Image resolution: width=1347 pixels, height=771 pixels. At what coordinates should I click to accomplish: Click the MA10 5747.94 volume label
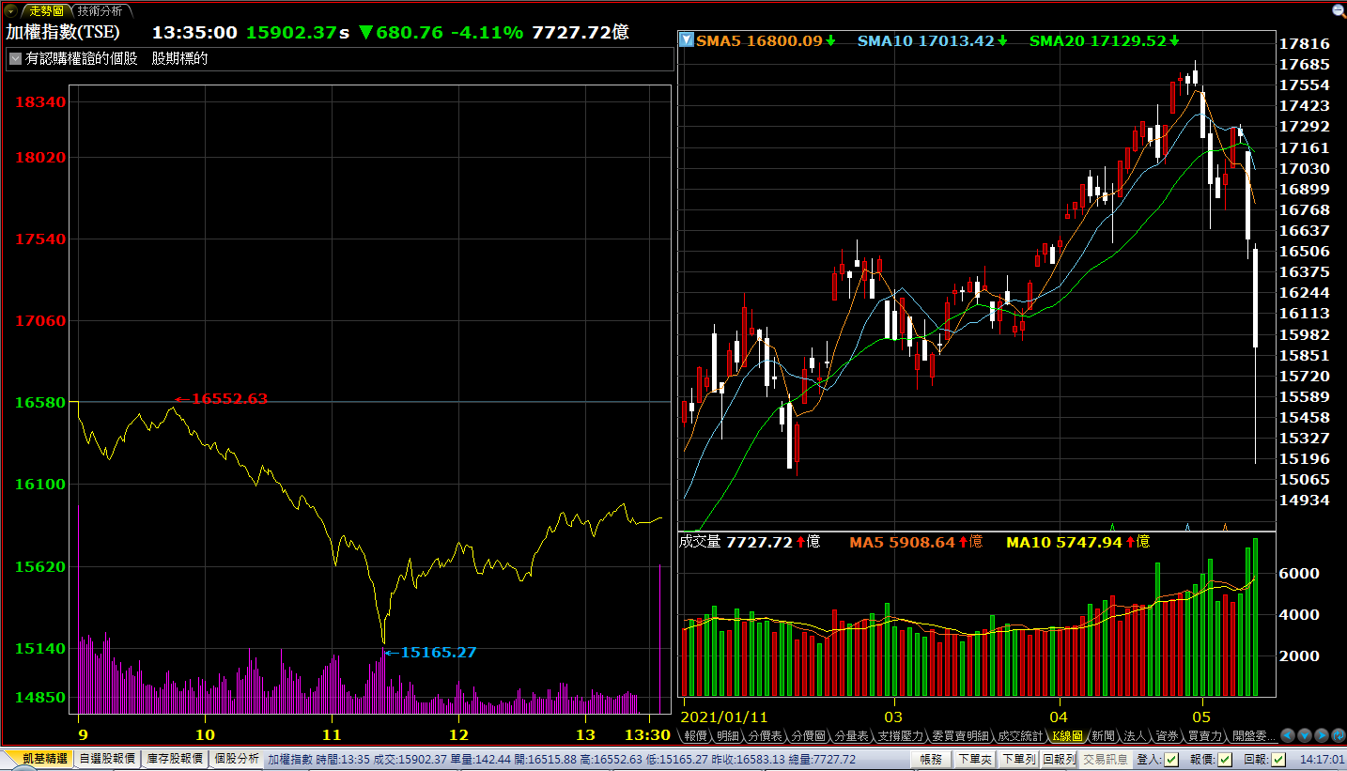point(1077,542)
